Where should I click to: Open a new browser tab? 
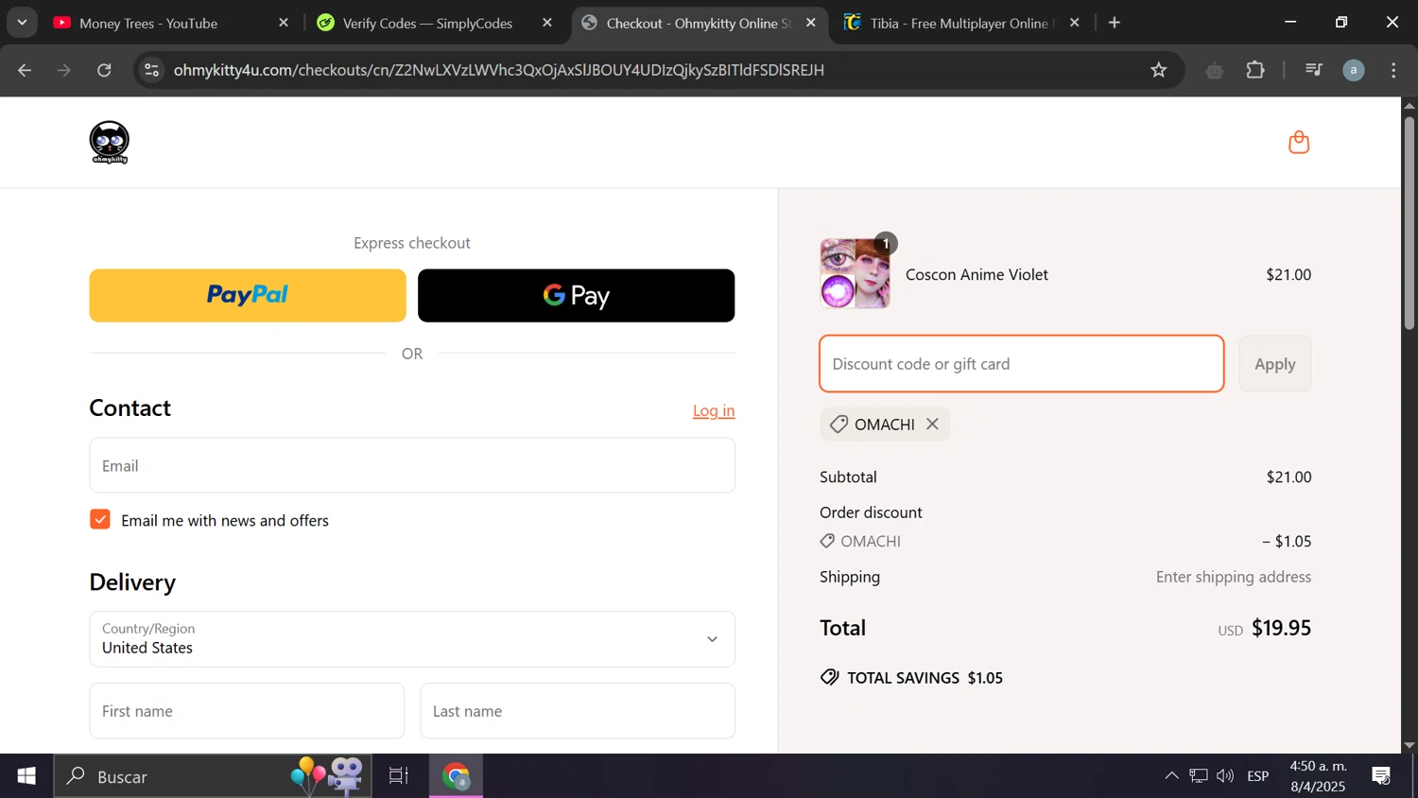pos(1115,23)
